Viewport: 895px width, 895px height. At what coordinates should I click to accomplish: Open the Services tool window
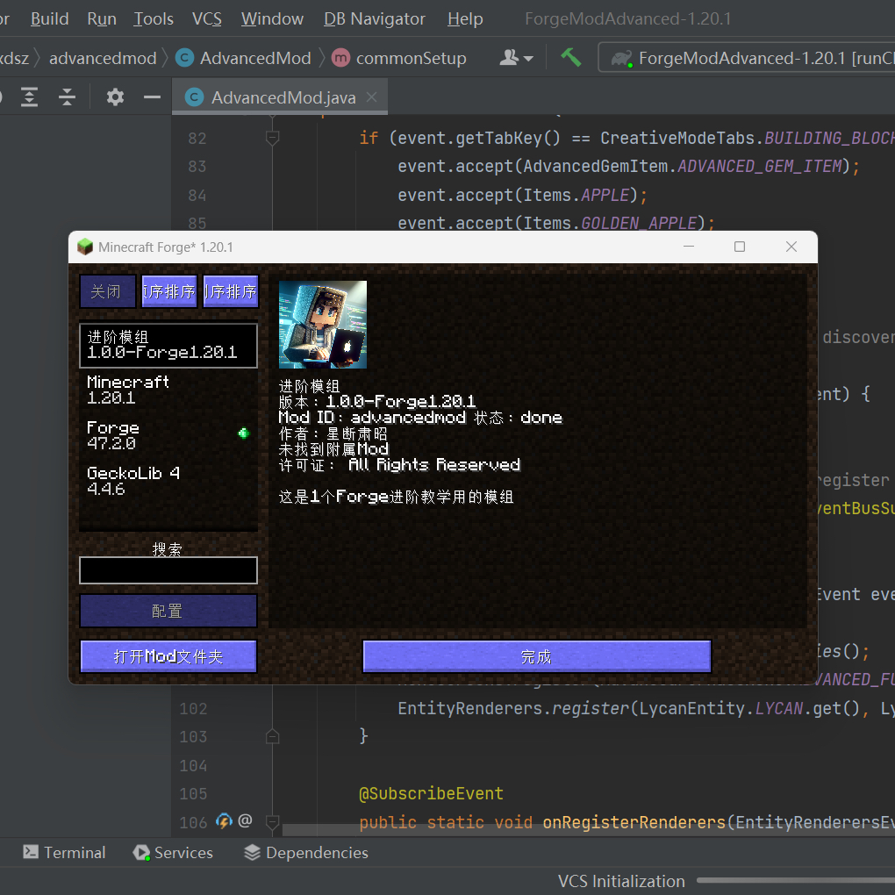[x=173, y=852]
